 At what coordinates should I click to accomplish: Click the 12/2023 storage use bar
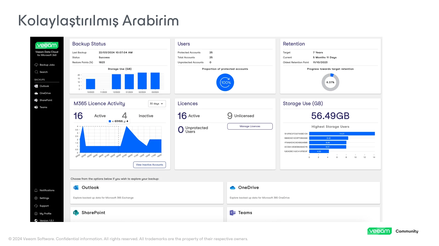[x=116, y=82]
